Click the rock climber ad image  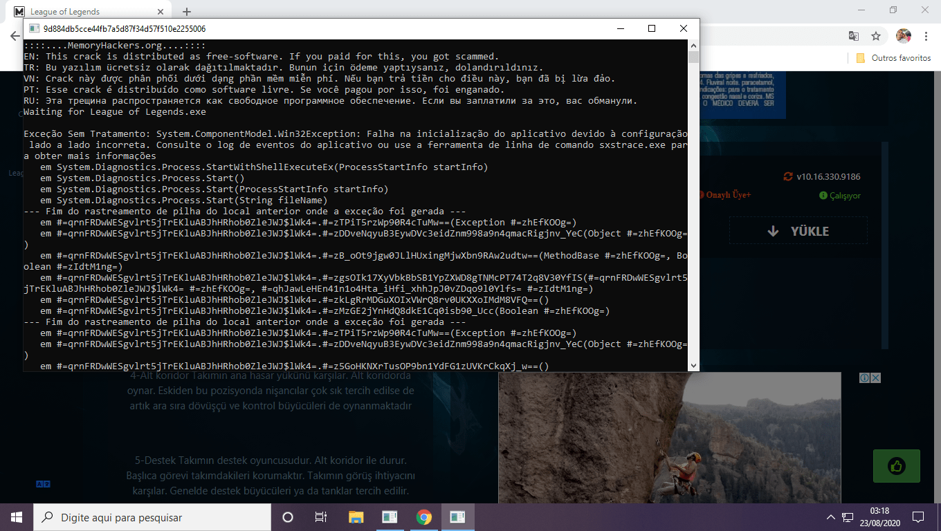click(x=669, y=438)
